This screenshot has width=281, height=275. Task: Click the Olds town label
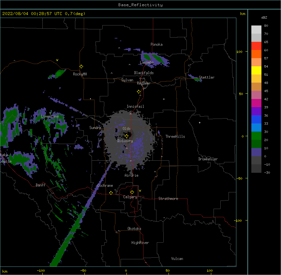click(126, 129)
